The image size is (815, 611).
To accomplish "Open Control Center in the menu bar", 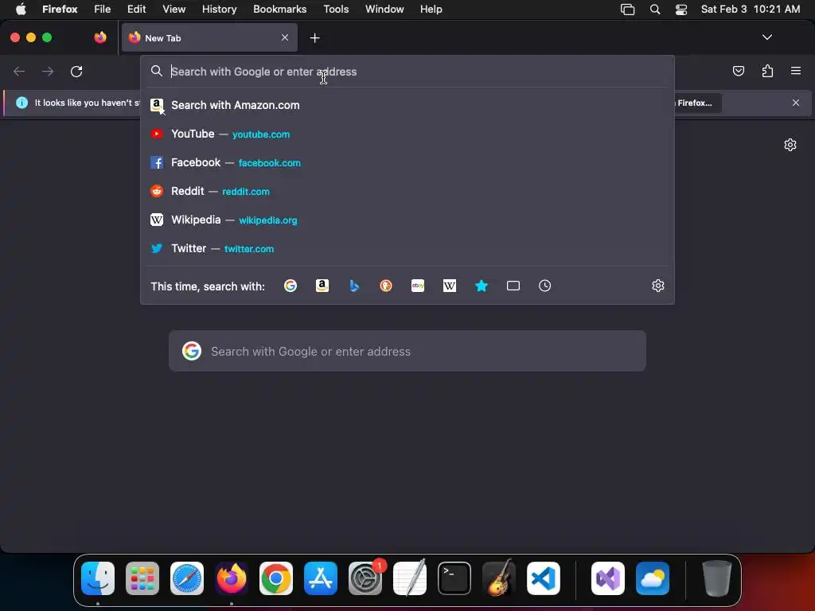I will click(681, 10).
